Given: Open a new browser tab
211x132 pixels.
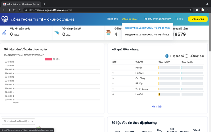Looking at the screenshot, I should [x=44, y=4].
